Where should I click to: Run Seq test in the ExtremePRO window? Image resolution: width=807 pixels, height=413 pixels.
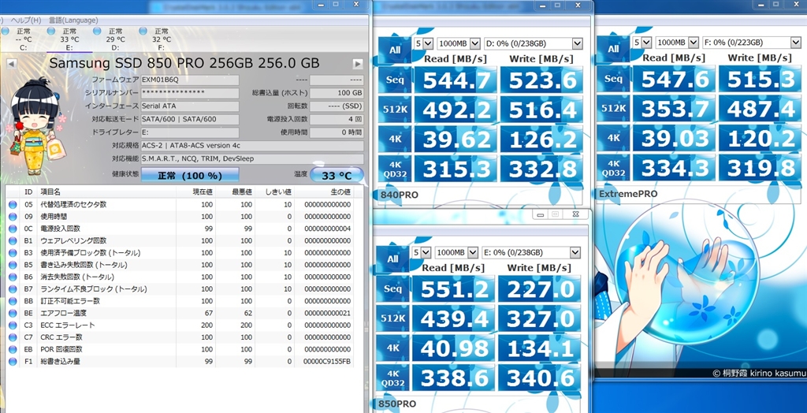pos(613,79)
